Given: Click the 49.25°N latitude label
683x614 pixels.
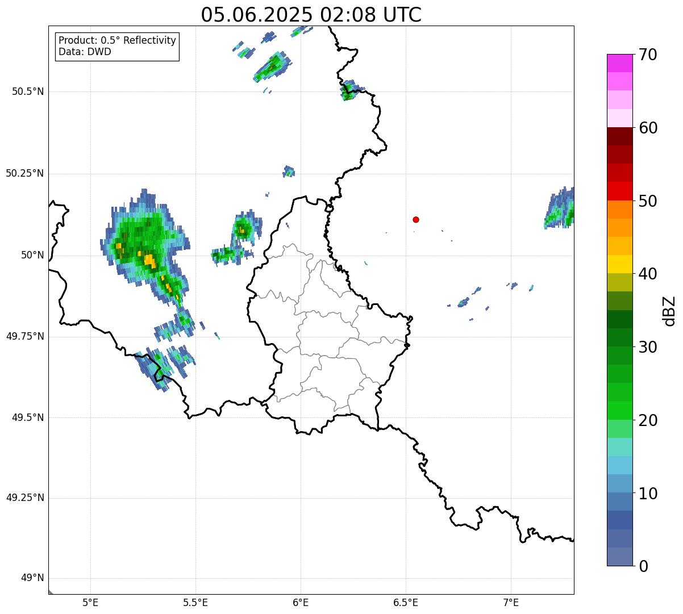Looking at the screenshot, I should [x=25, y=498].
